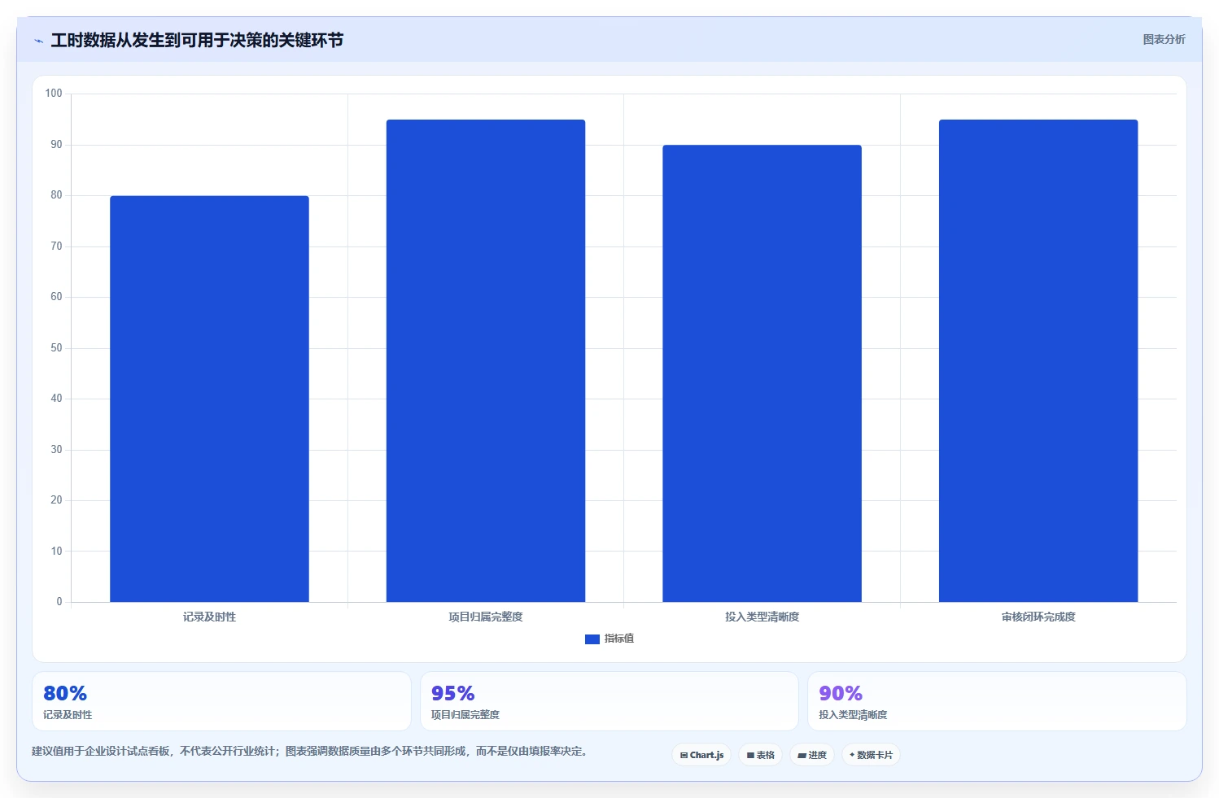Click the 表格 tag chip

tap(760, 755)
